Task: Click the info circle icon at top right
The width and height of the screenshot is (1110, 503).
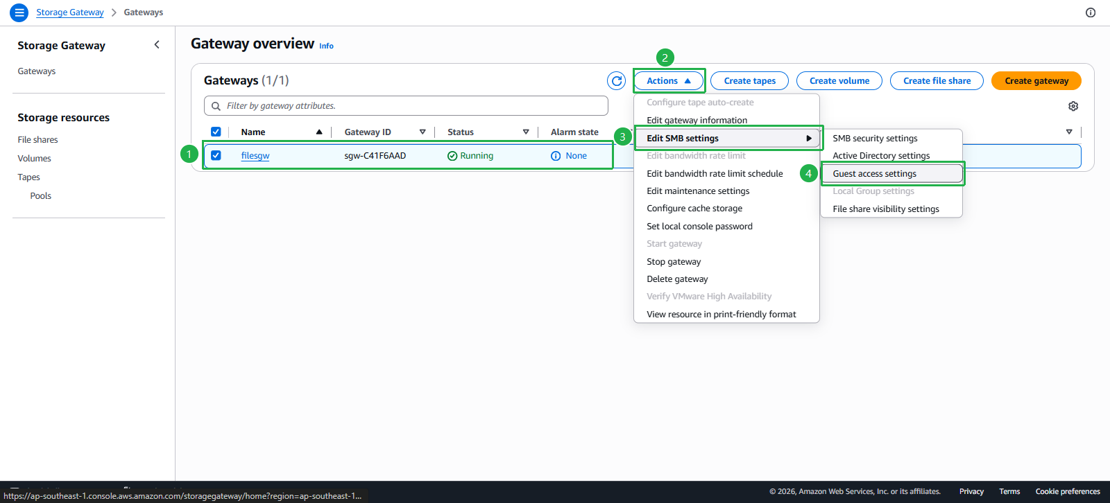Action: [1091, 12]
